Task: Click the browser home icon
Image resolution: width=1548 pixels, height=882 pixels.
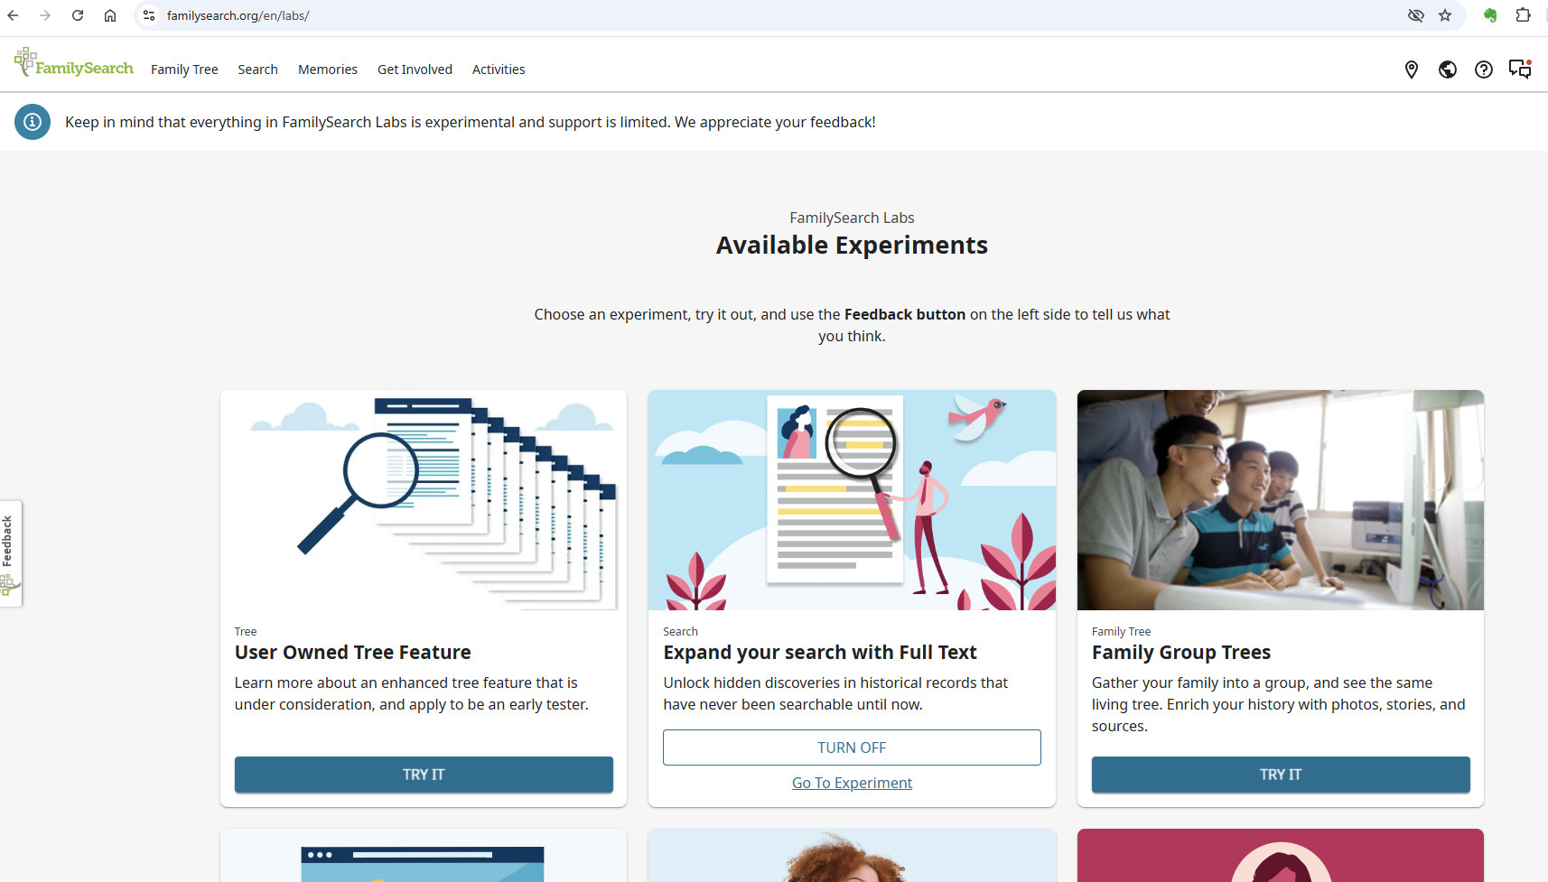Action: point(110,15)
